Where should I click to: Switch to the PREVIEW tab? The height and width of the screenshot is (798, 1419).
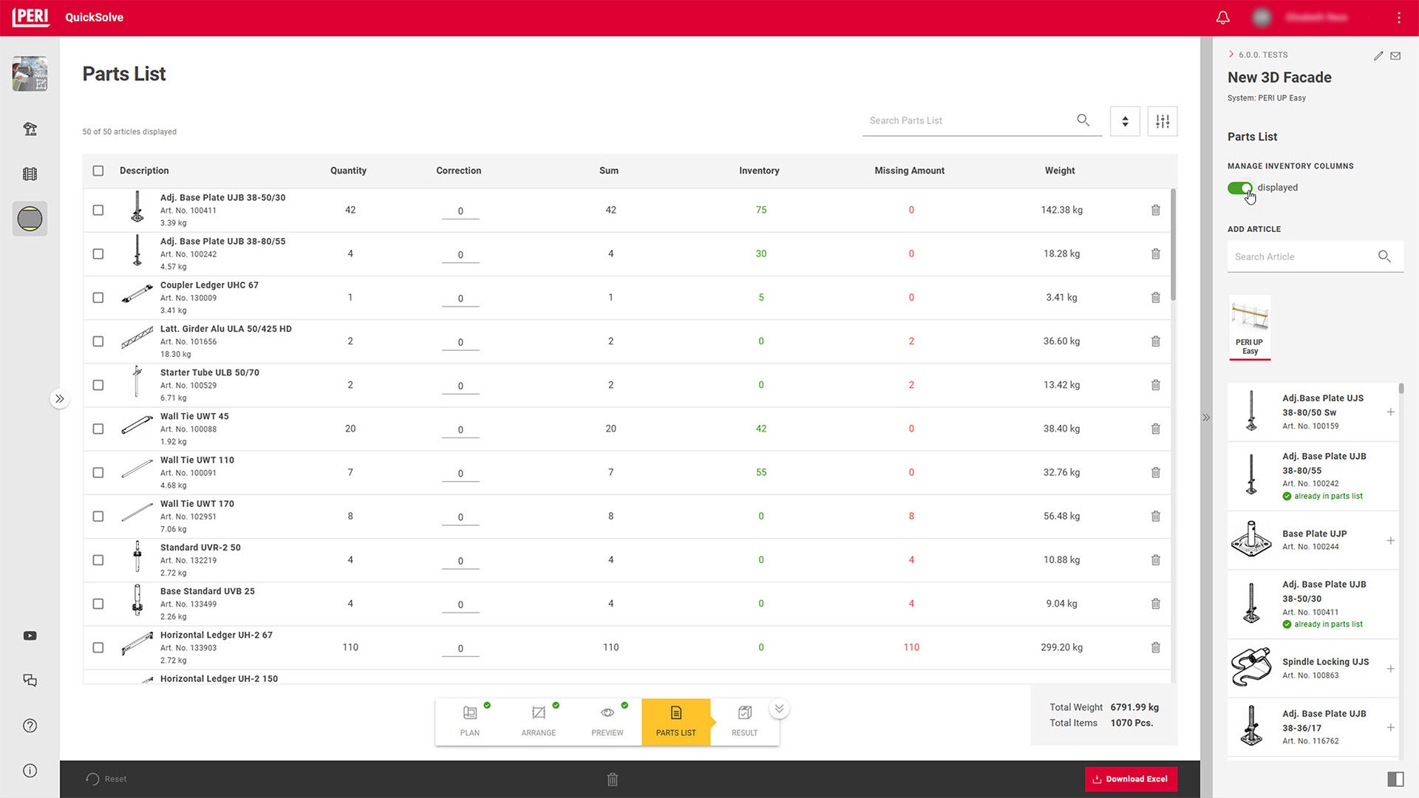pyautogui.click(x=607, y=722)
